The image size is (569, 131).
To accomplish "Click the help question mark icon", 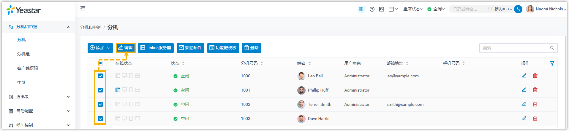I will tap(372, 9).
